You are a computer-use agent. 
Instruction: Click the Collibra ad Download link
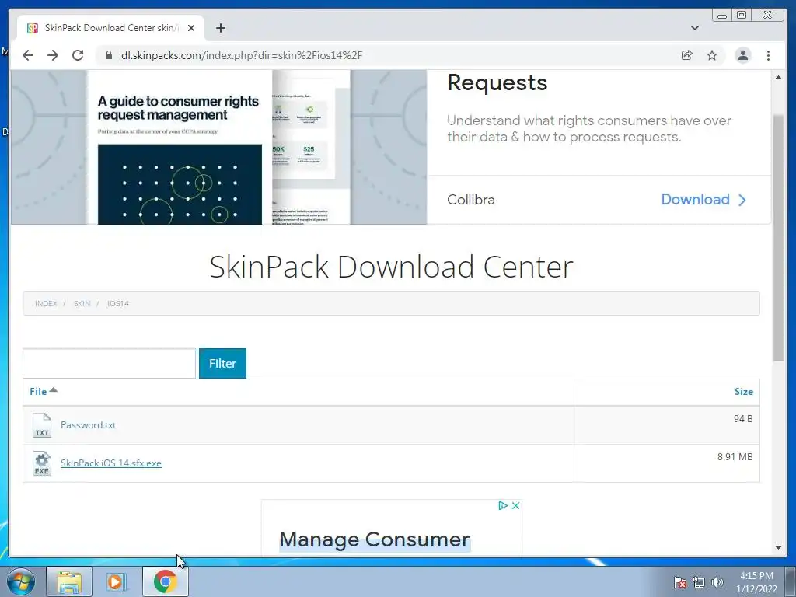(x=703, y=200)
